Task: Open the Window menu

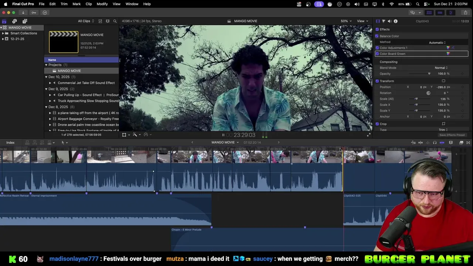Action: 132,4
